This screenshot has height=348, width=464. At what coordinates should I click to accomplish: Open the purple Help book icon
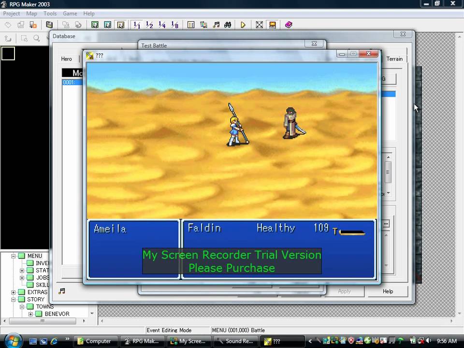coord(289,25)
